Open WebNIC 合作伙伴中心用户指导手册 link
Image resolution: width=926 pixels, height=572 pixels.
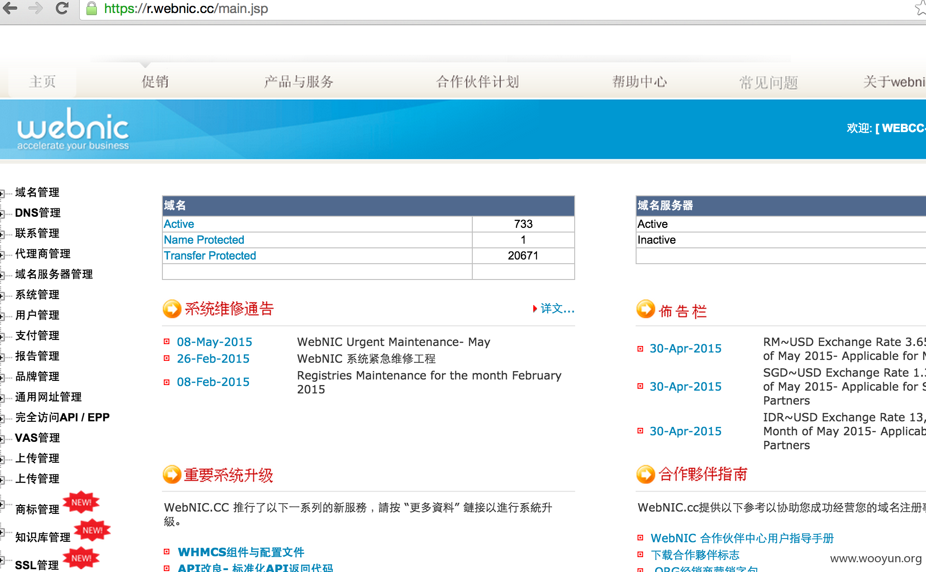click(x=742, y=538)
